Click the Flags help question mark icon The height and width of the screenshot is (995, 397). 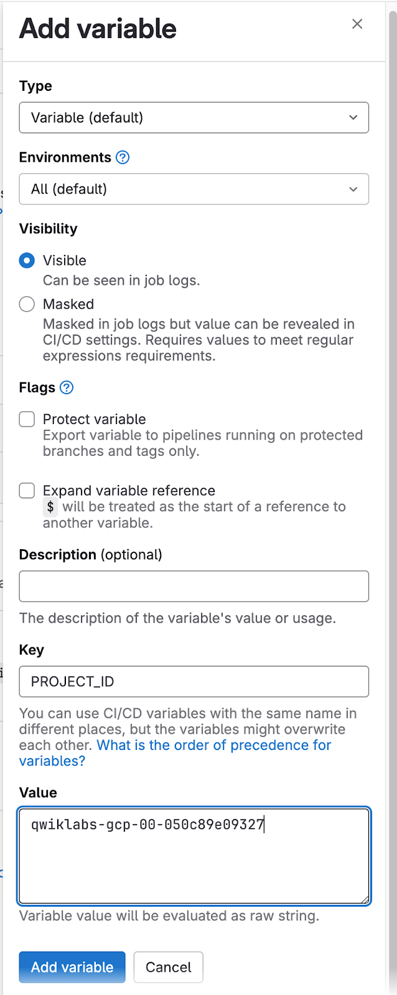click(x=67, y=387)
